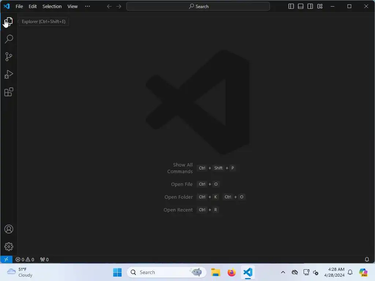
Task: Open the network status tray icon
Action: 306,272
